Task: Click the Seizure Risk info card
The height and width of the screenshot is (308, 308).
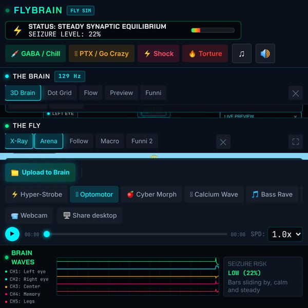Action: point(263,277)
